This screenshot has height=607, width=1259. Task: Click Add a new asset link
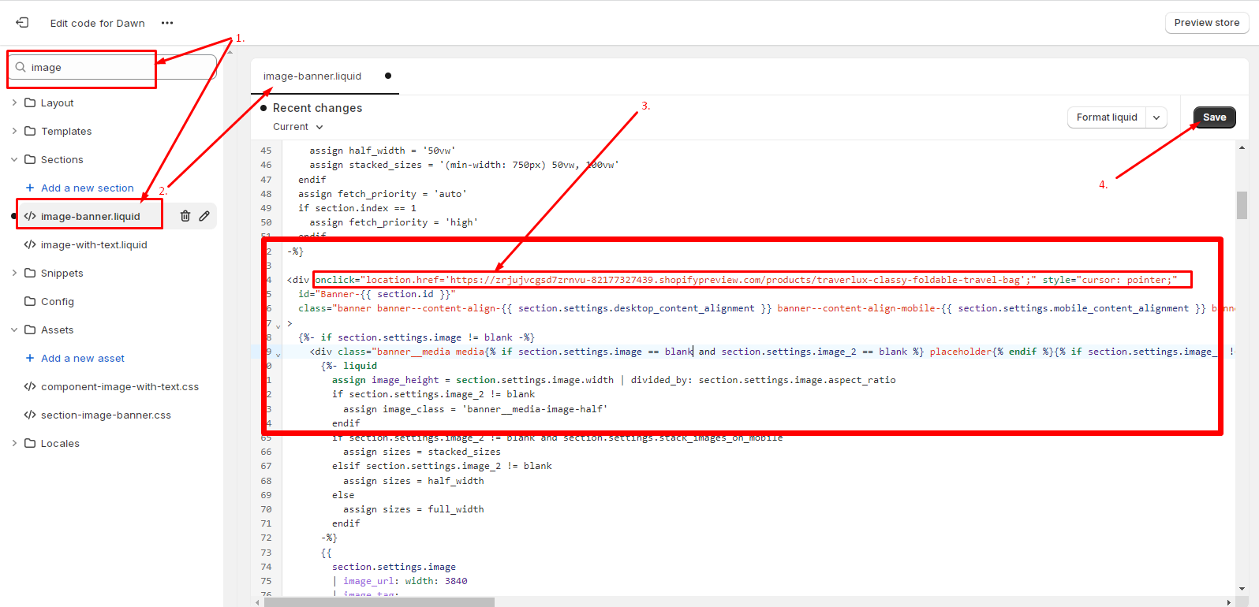(x=83, y=359)
